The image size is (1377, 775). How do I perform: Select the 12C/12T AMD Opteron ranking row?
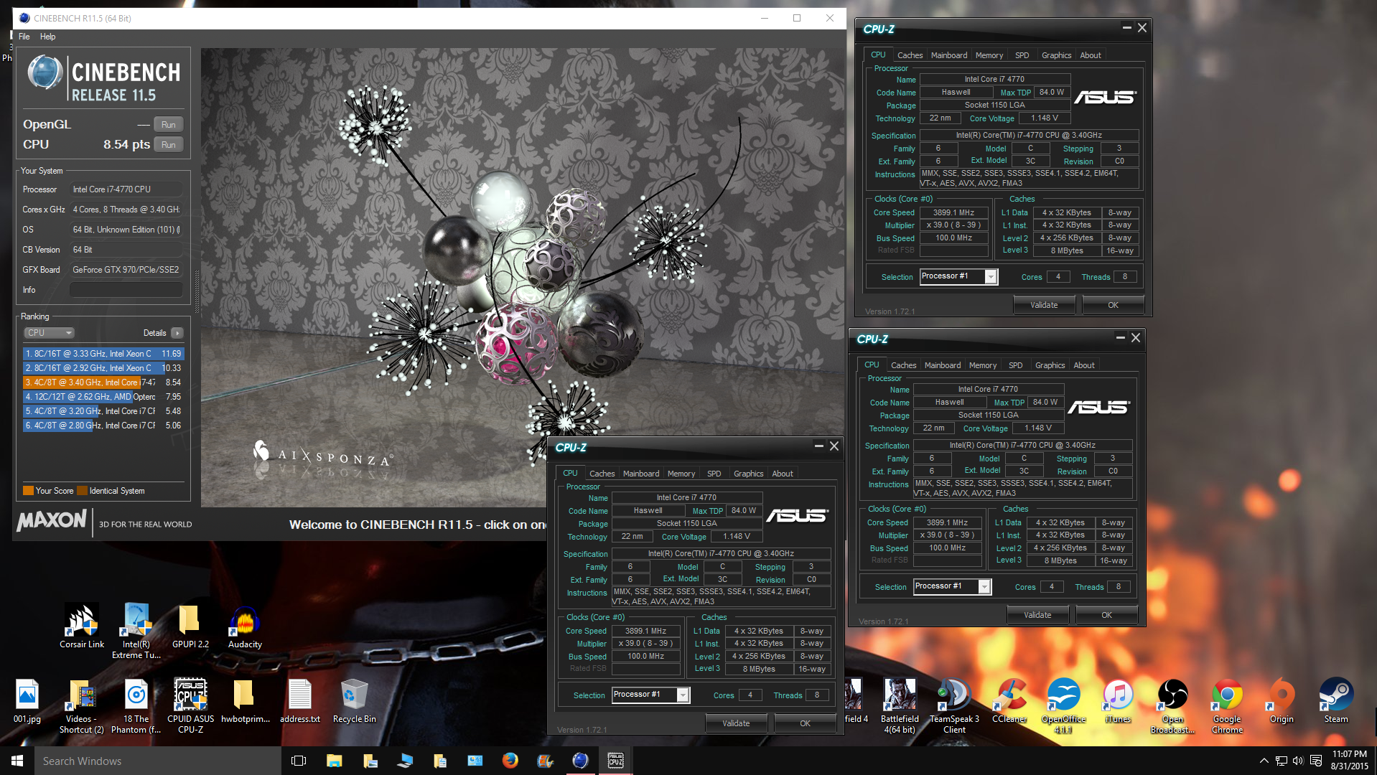click(x=103, y=397)
